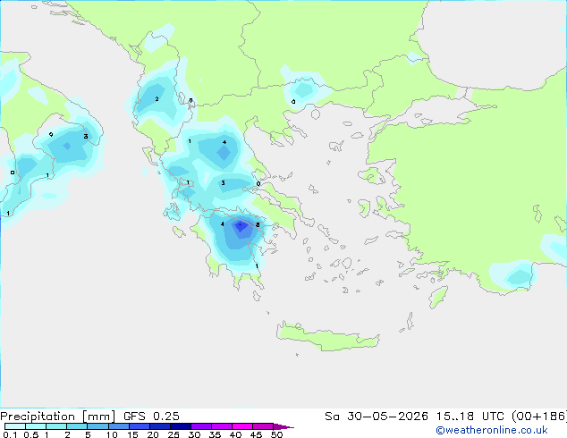This screenshot has height=438, width=567.
Task: Click the 'Sa 30-05-2026' date text
Action: coord(377,417)
